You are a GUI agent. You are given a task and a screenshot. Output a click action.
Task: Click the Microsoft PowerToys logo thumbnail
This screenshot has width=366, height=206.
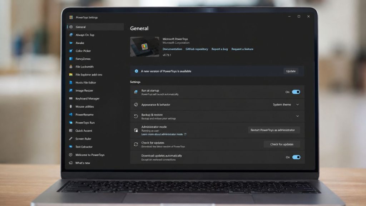click(x=145, y=47)
